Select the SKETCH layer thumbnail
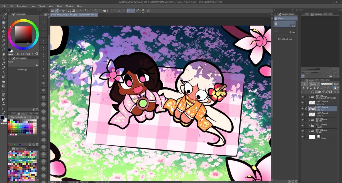 pyautogui.click(x=312, y=108)
